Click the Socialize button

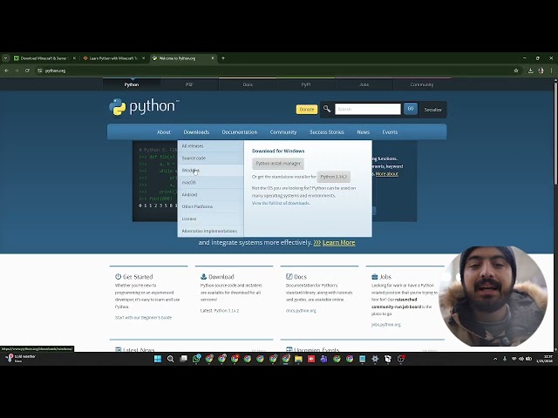click(x=432, y=110)
